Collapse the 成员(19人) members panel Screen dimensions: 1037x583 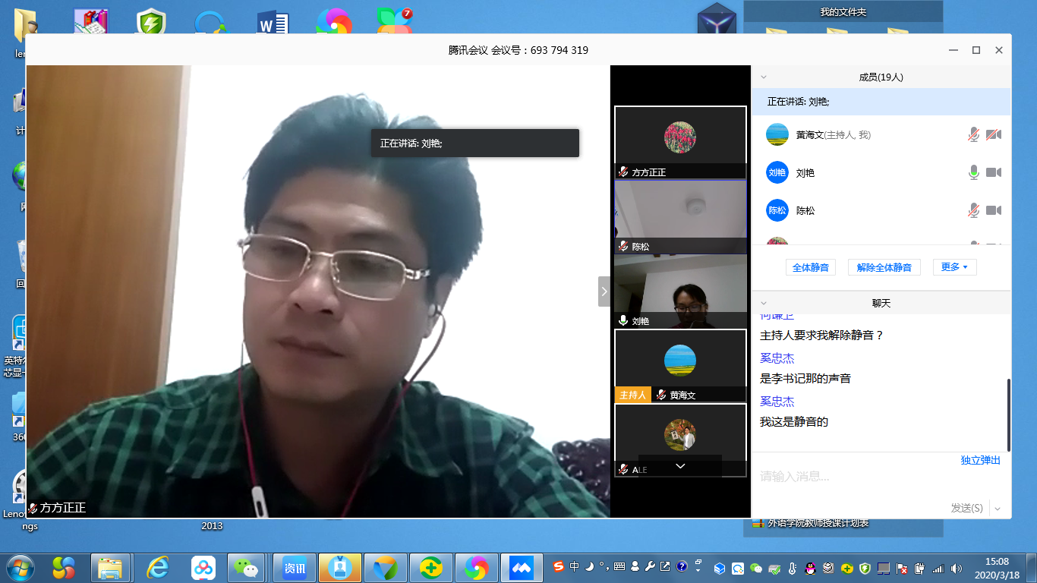764,77
